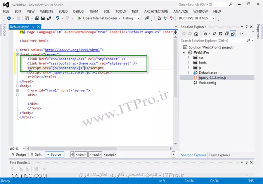The image size is (263, 184).
Task: Click the Comment out selection icon
Action: click(165, 18)
